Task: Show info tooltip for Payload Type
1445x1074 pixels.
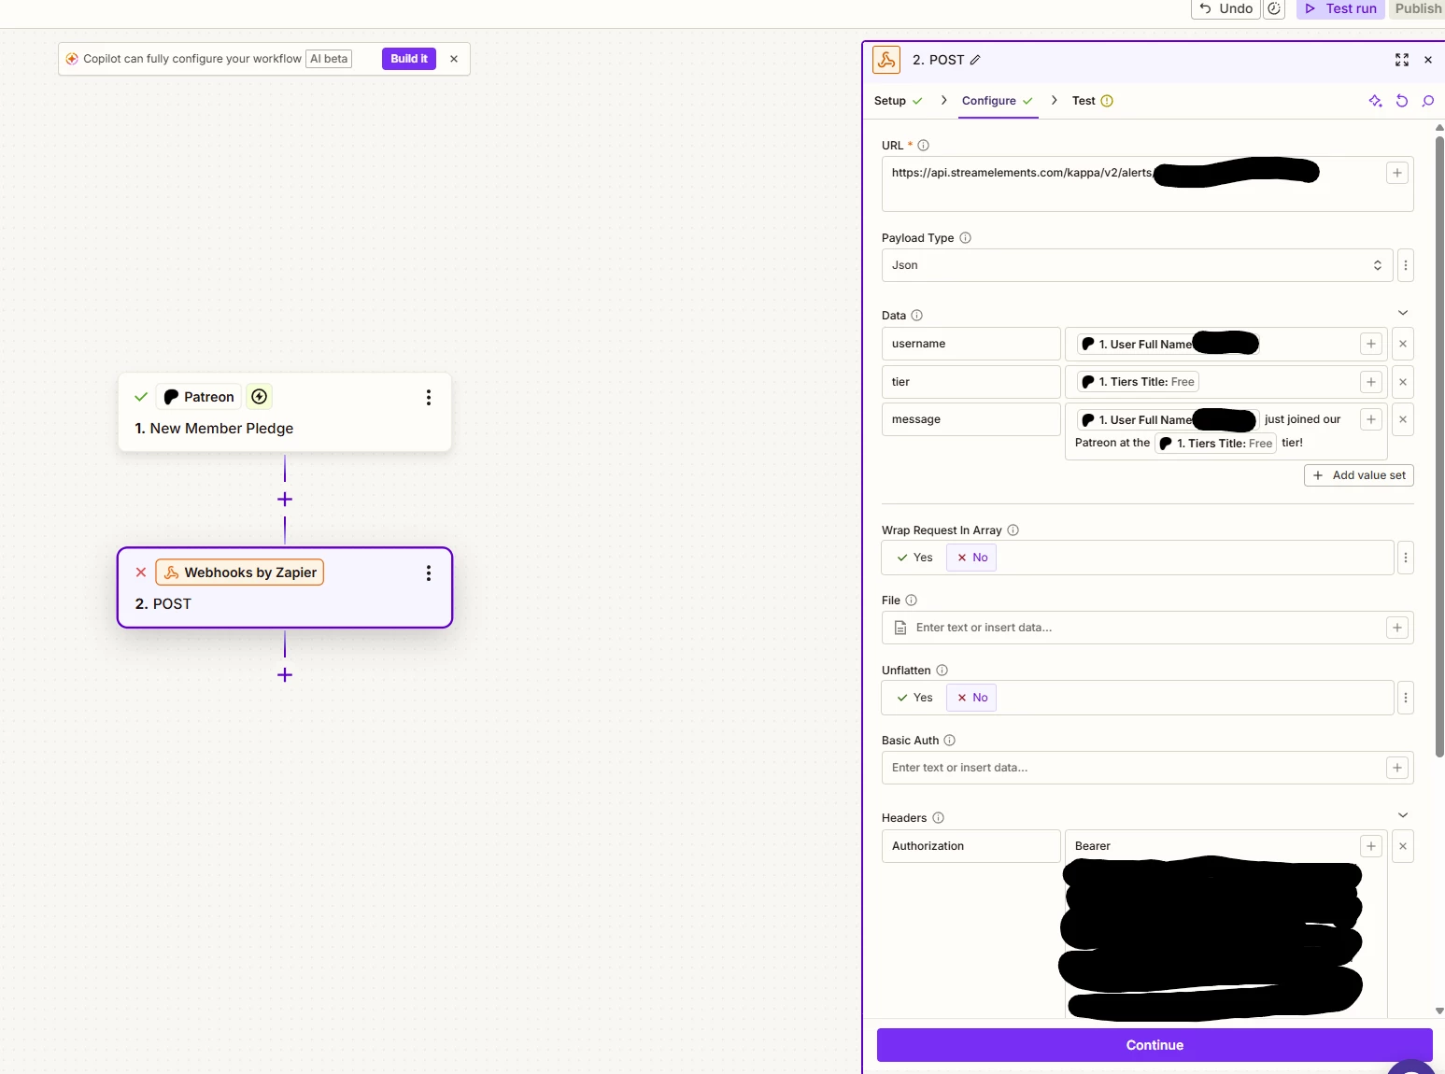Action: [966, 238]
